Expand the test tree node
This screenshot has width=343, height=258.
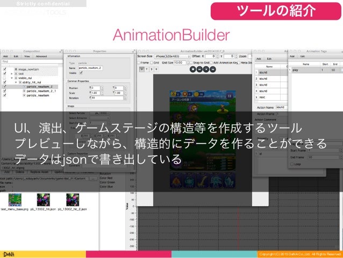pos(12,74)
